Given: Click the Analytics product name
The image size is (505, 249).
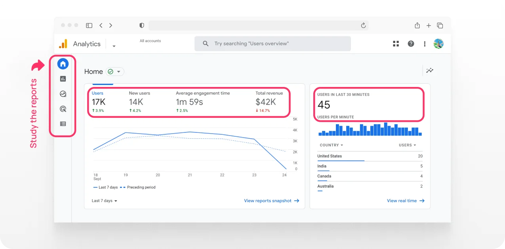Looking at the screenshot, I should click(87, 44).
